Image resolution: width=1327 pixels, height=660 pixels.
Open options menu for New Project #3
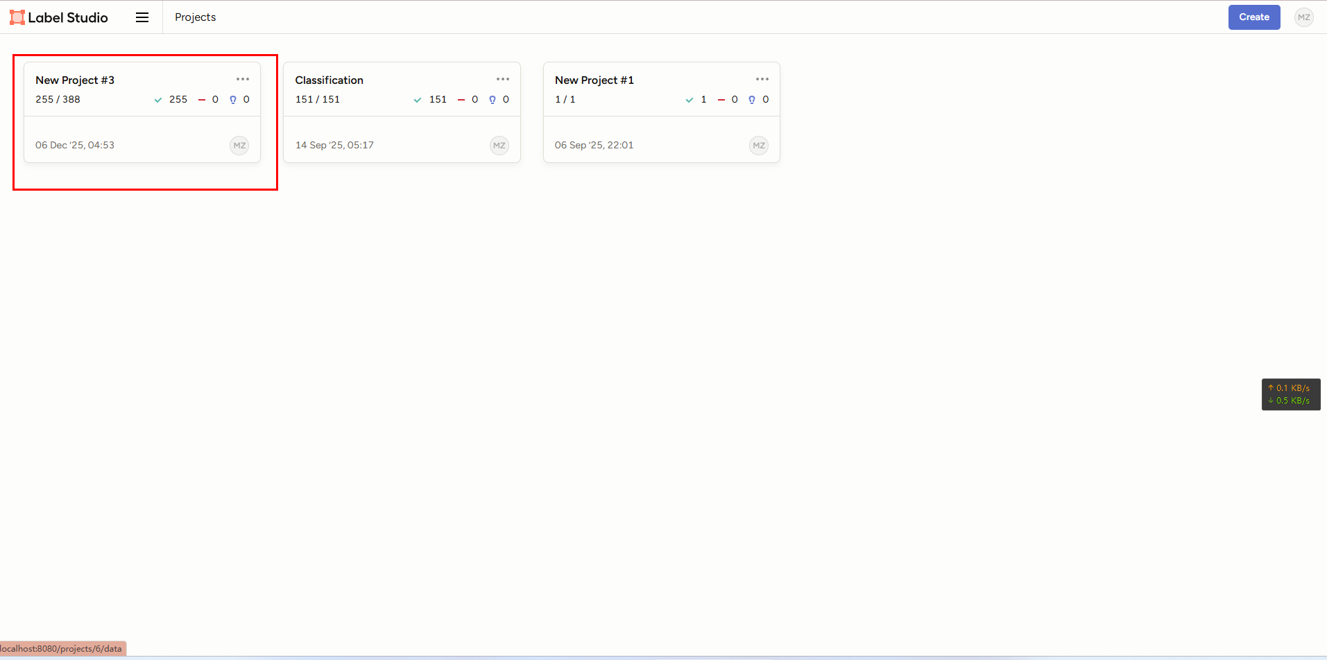(243, 79)
